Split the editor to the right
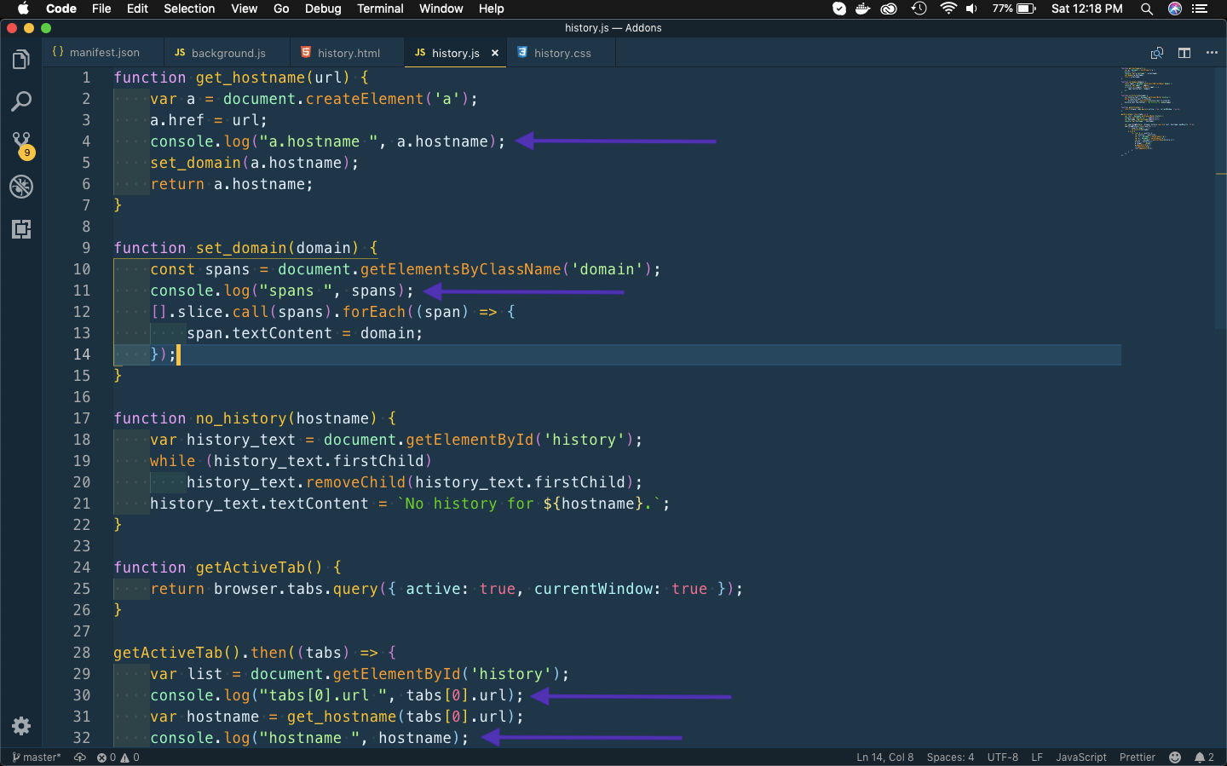Image resolution: width=1227 pixels, height=766 pixels. 1184,53
